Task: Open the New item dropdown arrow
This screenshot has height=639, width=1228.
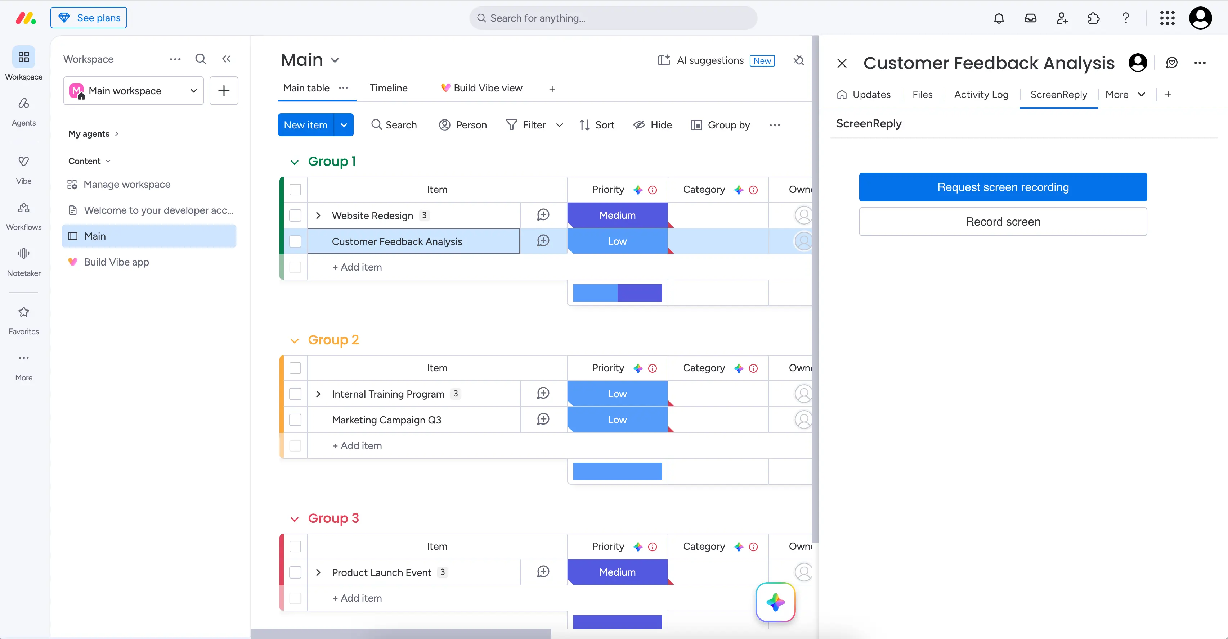Action: point(344,125)
